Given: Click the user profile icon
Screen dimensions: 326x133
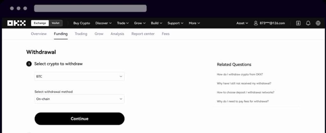Looking at the screenshot, I should pyautogui.click(x=256, y=23).
